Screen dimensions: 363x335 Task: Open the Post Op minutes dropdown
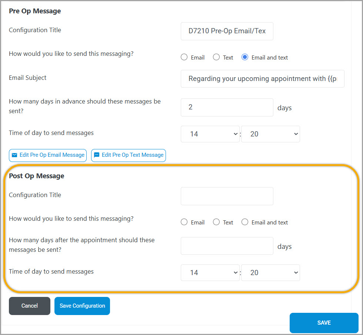coord(270,273)
